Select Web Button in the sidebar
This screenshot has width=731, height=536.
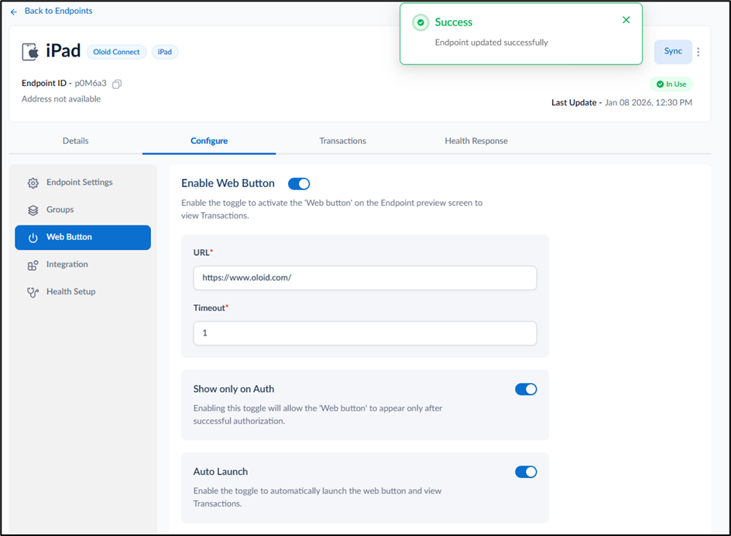tap(83, 238)
